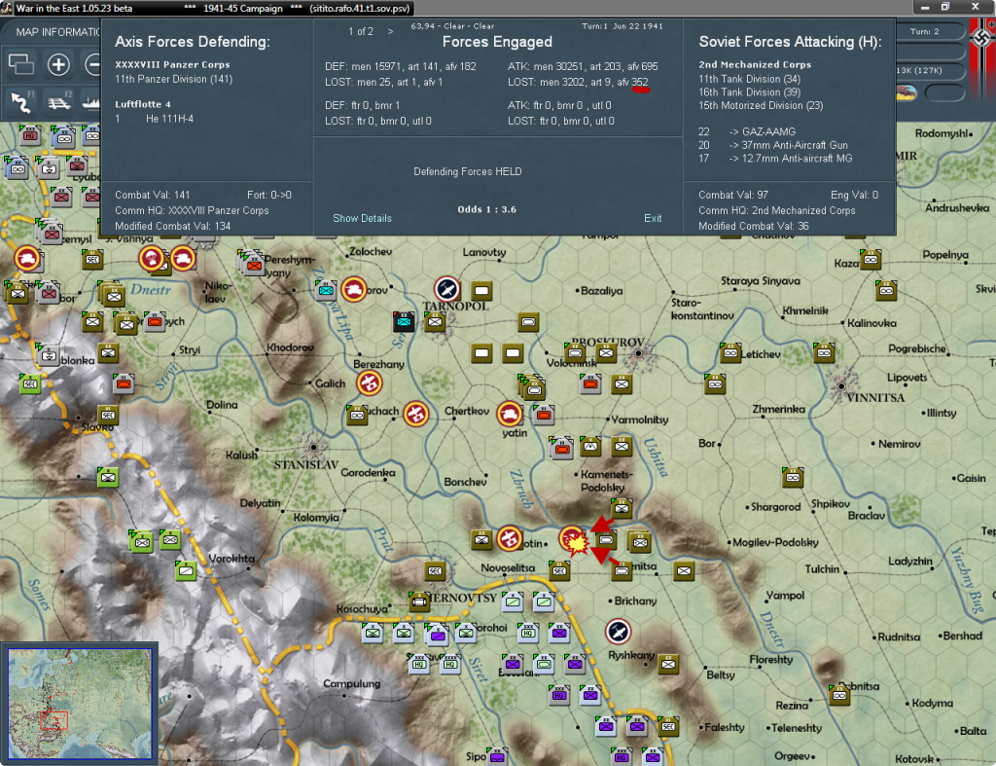This screenshot has width=996, height=766.
Task: Select mountain unit counter above Kamenets-Podolsky
Action: click(x=590, y=446)
